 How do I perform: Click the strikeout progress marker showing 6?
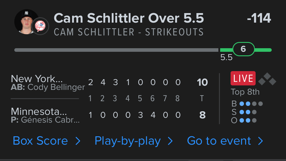pyautogui.click(x=243, y=49)
